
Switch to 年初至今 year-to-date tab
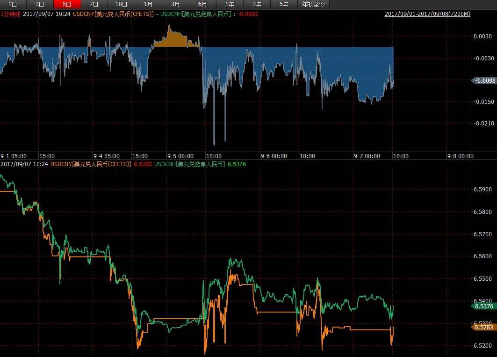point(313,4)
